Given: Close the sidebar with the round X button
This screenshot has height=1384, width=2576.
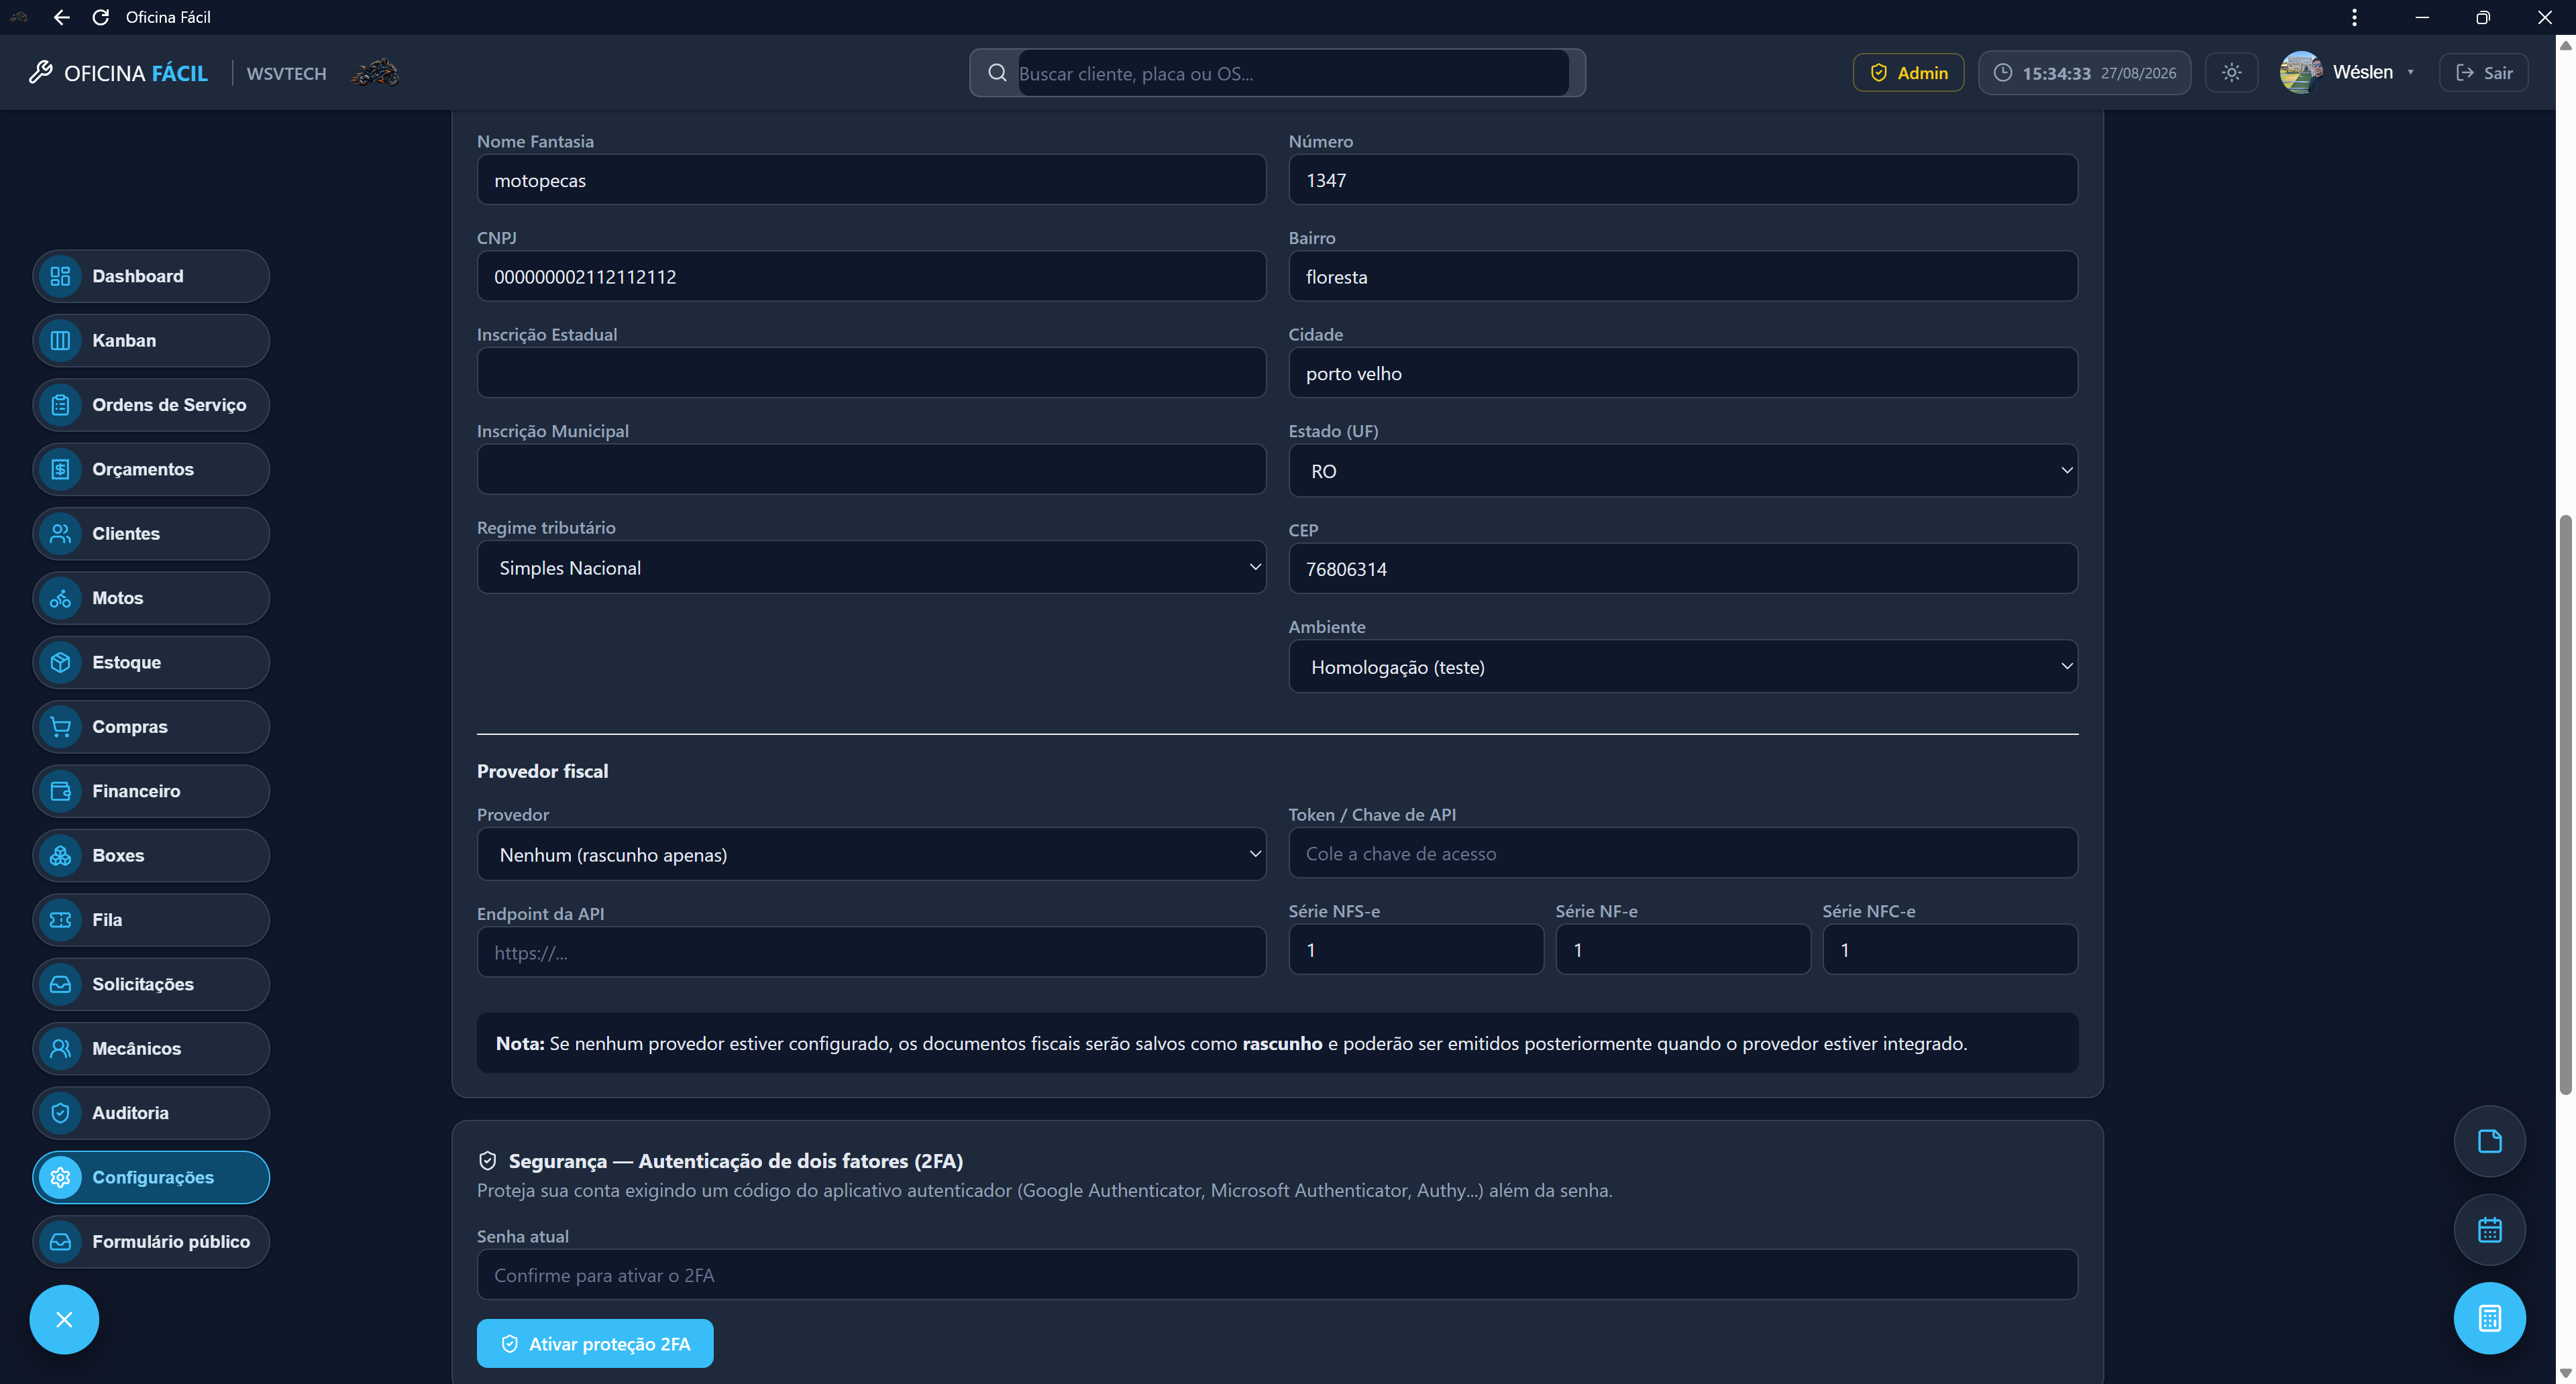Looking at the screenshot, I should (64, 1319).
